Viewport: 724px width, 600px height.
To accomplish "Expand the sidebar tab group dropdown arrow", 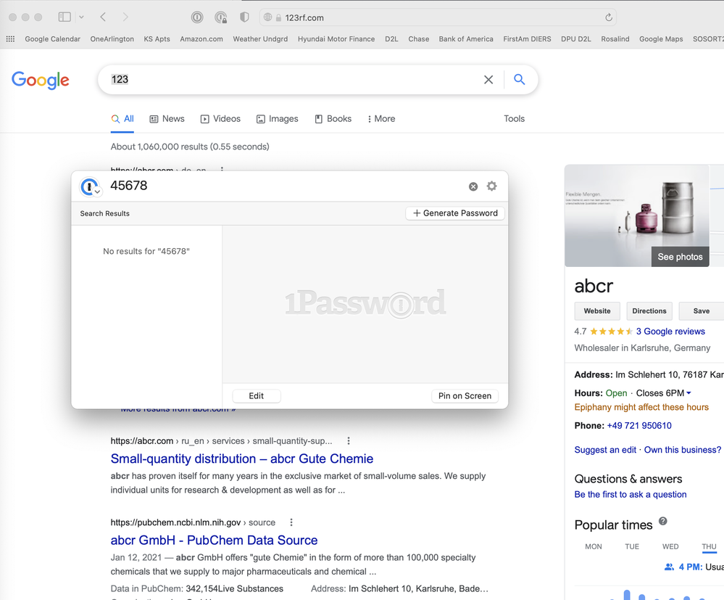I will 81,17.
